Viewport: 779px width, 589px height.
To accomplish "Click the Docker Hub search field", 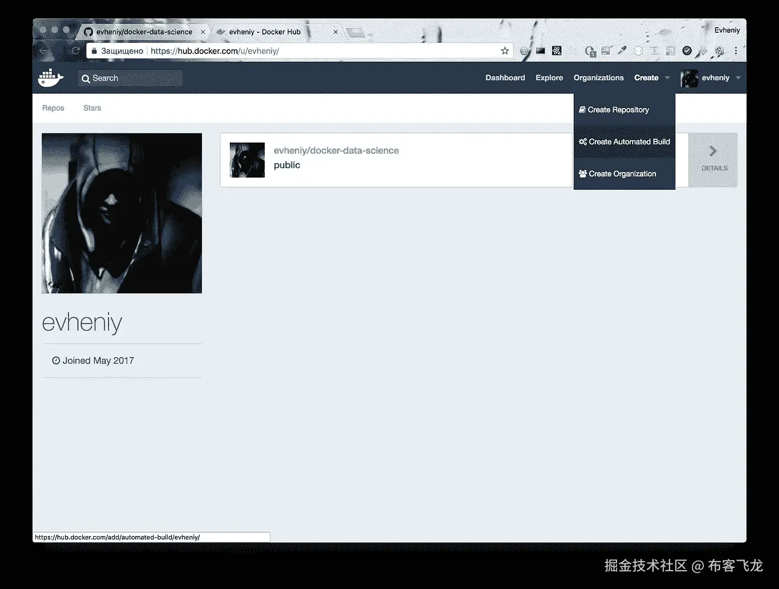I will 131,78.
